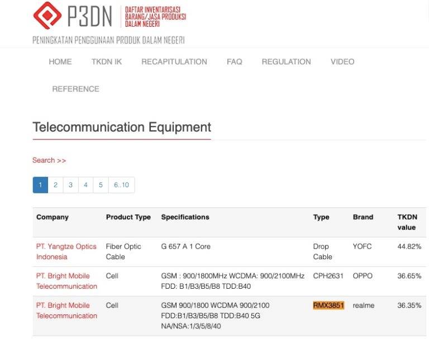Go to the RECAPITULATION page

(174, 62)
